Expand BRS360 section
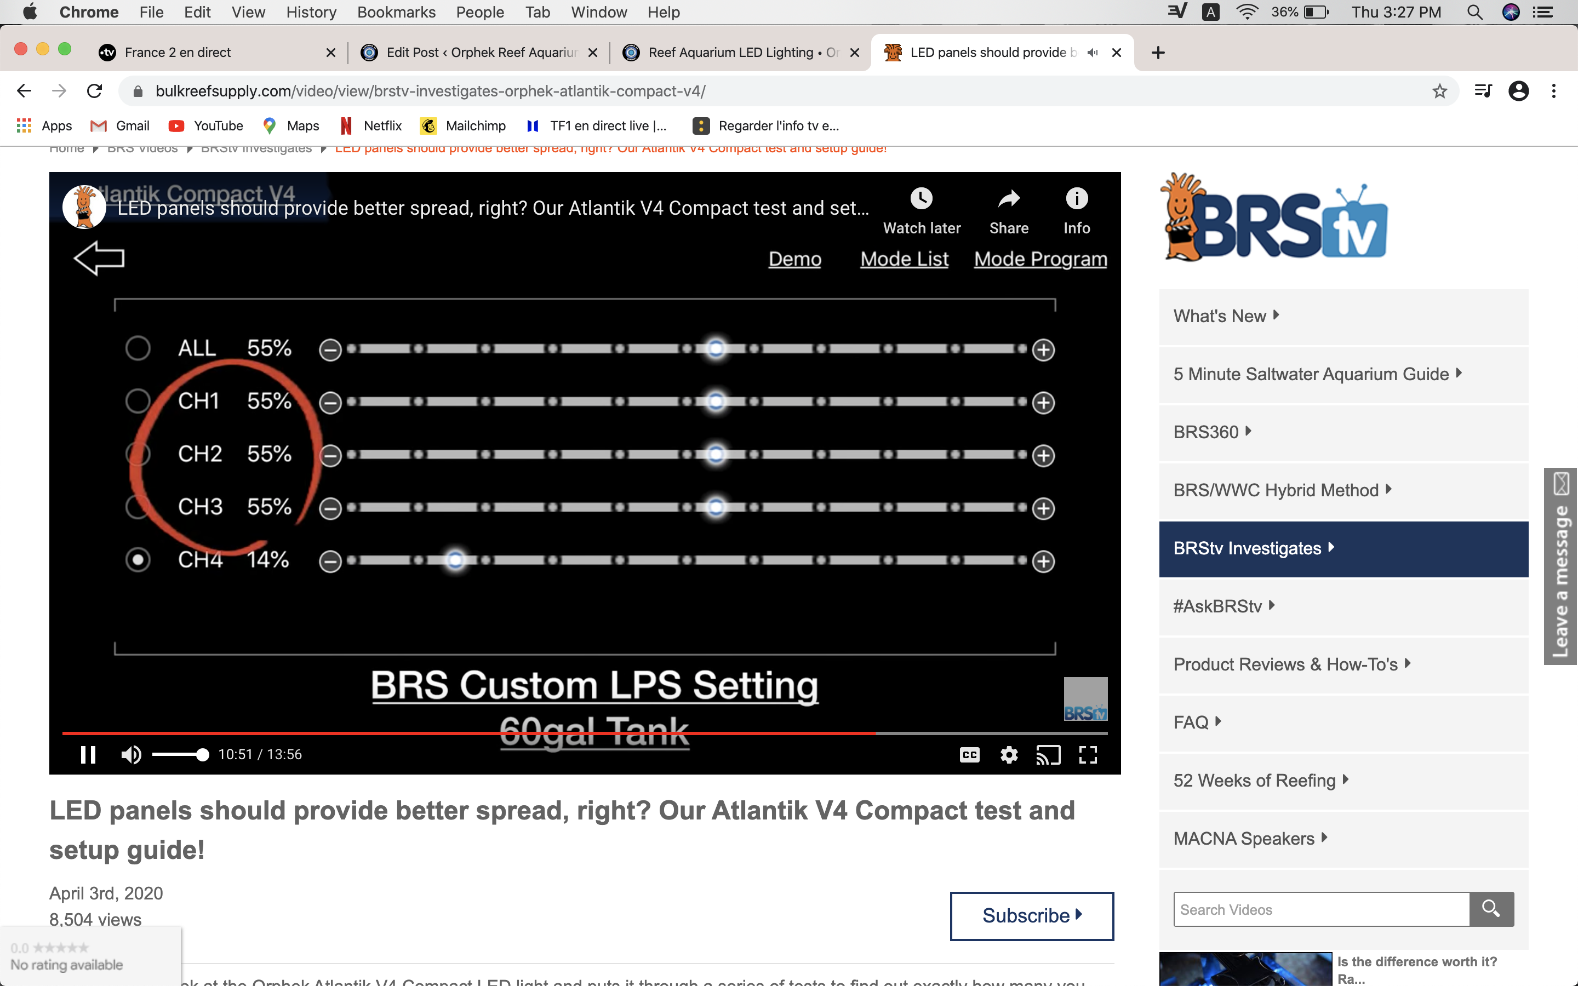The width and height of the screenshot is (1578, 986). (x=1343, y=432)
